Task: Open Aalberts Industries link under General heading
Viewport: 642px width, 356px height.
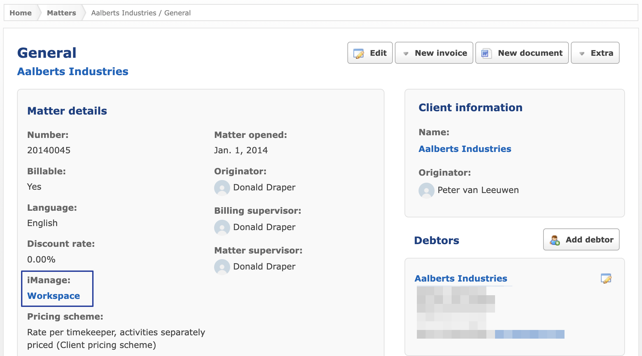Action: (73, 71)
